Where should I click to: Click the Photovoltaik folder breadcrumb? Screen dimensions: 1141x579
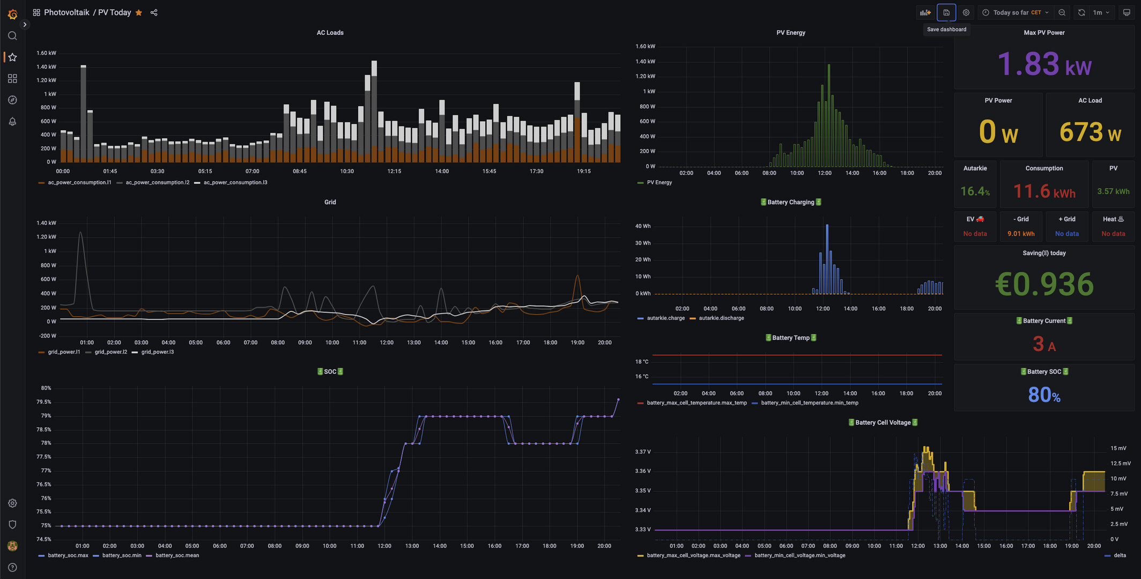(x=66, y=12)
